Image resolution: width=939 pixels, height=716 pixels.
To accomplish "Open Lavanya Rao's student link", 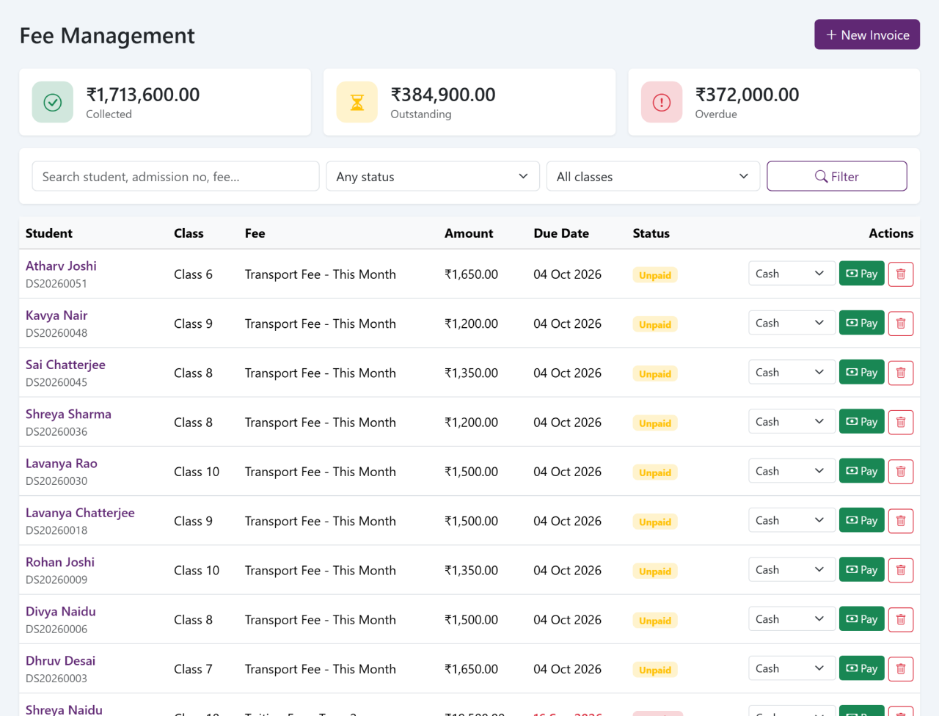I will pyautogui.click(x=62, y=464).
